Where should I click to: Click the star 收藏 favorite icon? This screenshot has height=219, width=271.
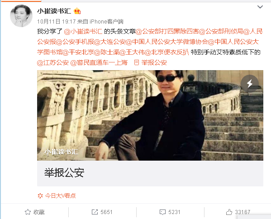point(28,212)
